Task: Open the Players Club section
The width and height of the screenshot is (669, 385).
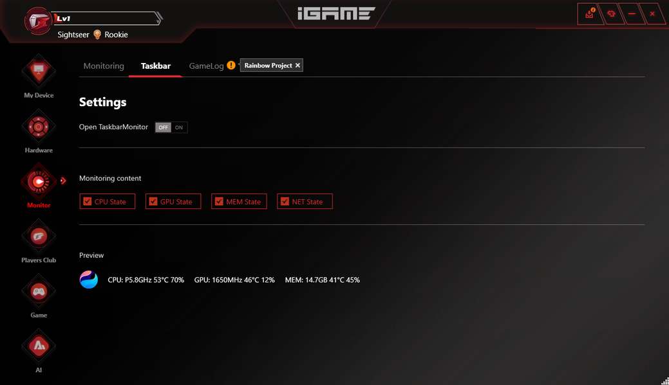Action: pyautogui.click(x=39, y=237)
